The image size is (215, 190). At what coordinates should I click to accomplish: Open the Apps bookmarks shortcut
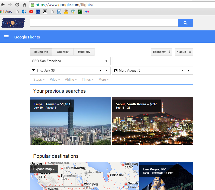(6, 12)
